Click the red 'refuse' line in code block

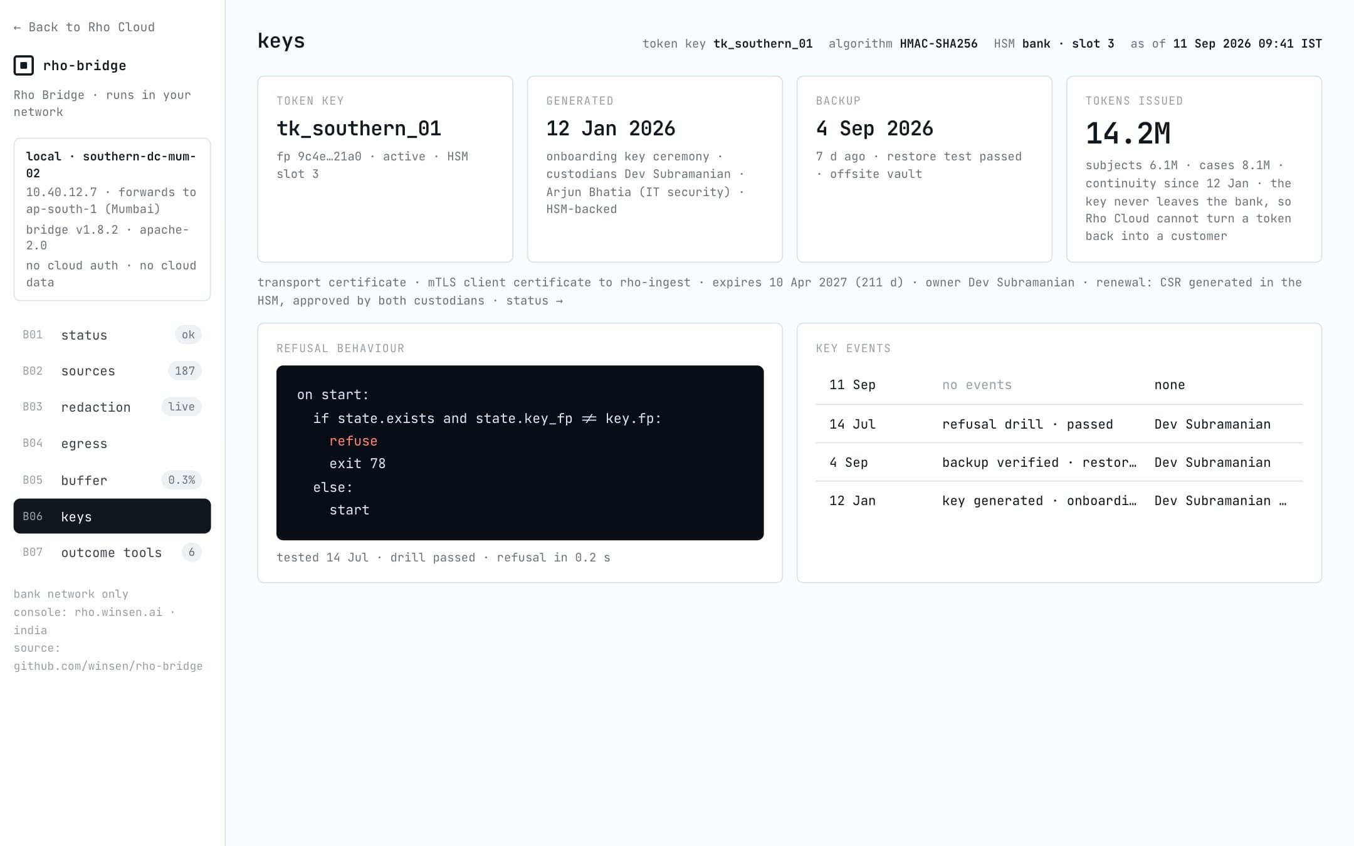pos(354,441)
